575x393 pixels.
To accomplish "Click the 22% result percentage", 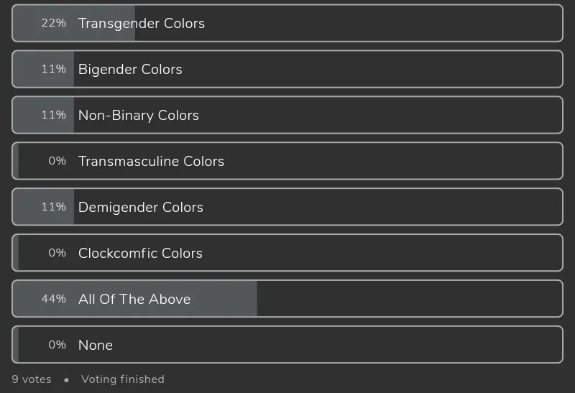I will [x=53, y=23].
